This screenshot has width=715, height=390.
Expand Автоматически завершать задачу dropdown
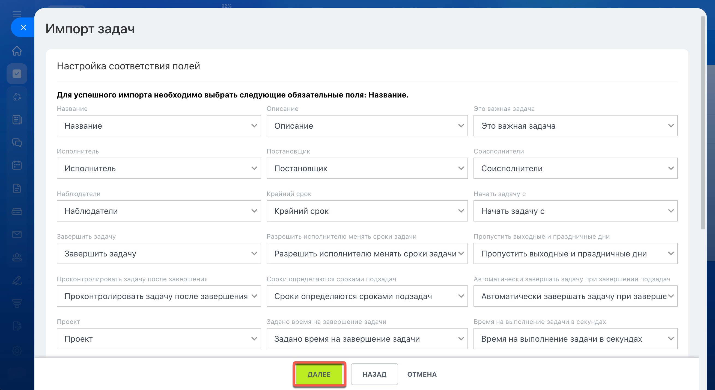coord(575,296)
